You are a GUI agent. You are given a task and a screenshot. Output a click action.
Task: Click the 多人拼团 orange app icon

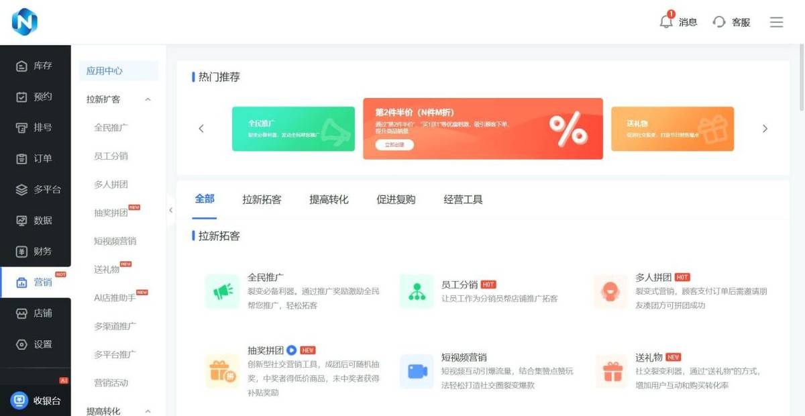[610, 291]
